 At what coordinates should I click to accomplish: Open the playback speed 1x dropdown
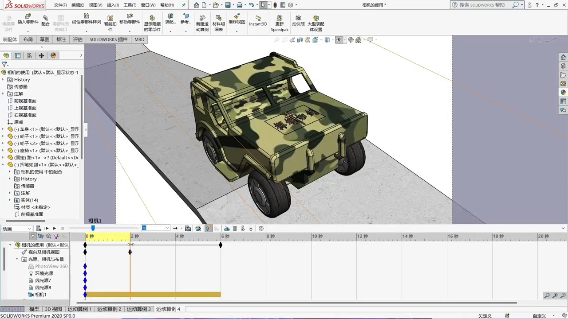click(x=166, y=228)
